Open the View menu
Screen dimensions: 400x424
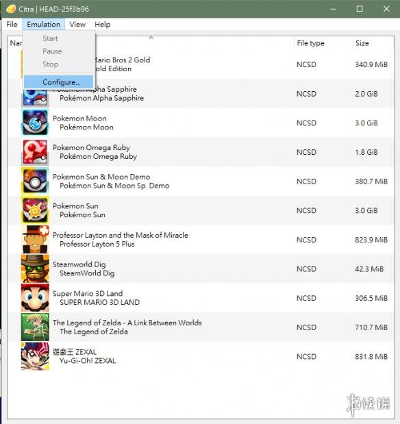tap(77, 25)
